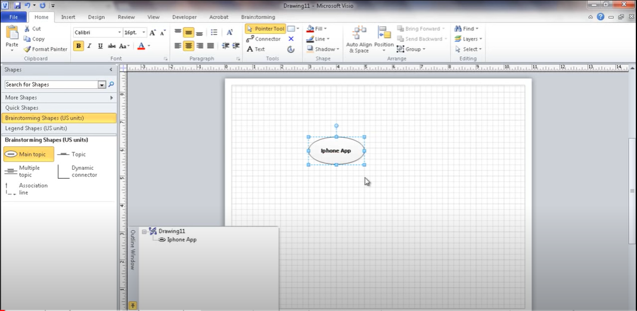Click the text direction icon

tap(229, 32)
